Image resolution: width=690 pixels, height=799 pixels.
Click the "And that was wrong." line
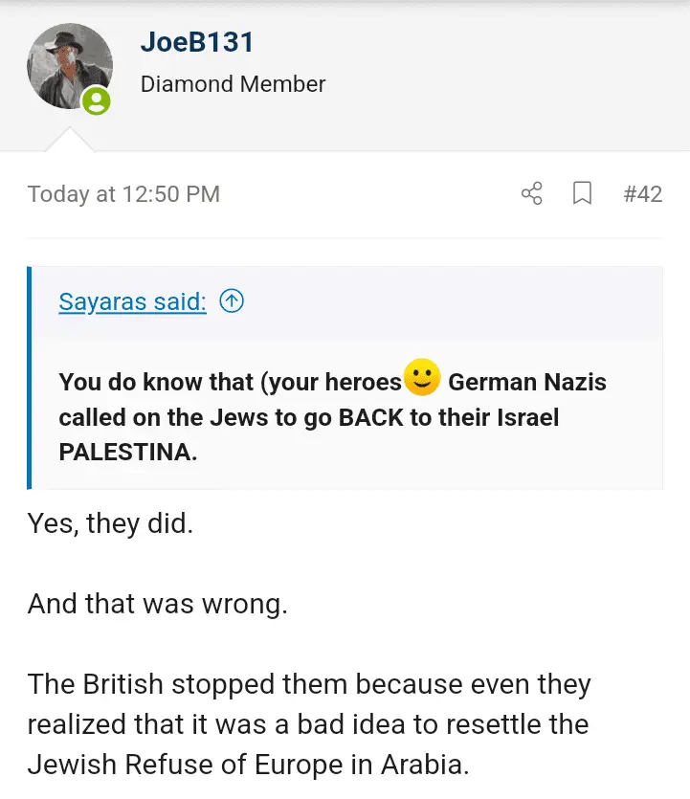coord(157,605)
